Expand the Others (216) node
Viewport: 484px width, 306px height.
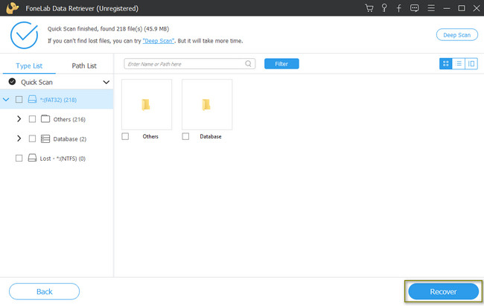tap(19, 119)
